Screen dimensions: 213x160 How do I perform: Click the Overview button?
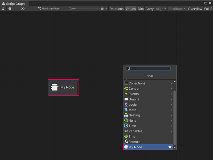point(195,9)
